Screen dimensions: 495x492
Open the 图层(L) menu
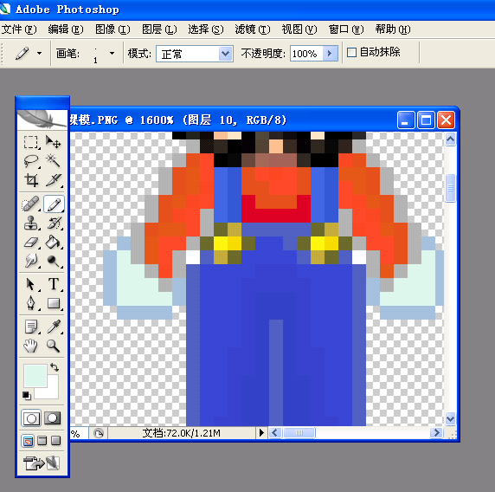(159, 29)
